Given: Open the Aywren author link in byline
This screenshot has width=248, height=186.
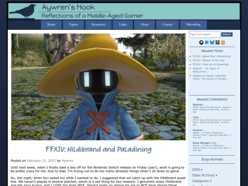Looking at the screenshot, I should pyautogui.click(x=68, y=161).
